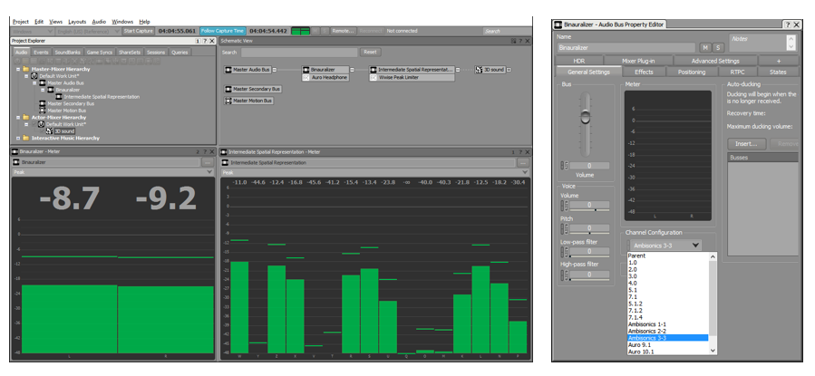
Task: Click the Master Audio Bus icon in Schematic View
Action: pos(228,70)
